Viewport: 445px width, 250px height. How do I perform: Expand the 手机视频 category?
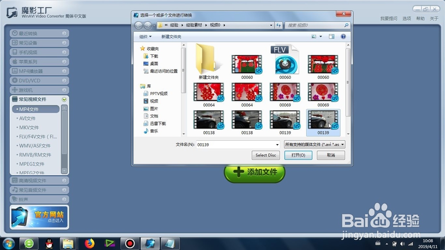point(39,52)
